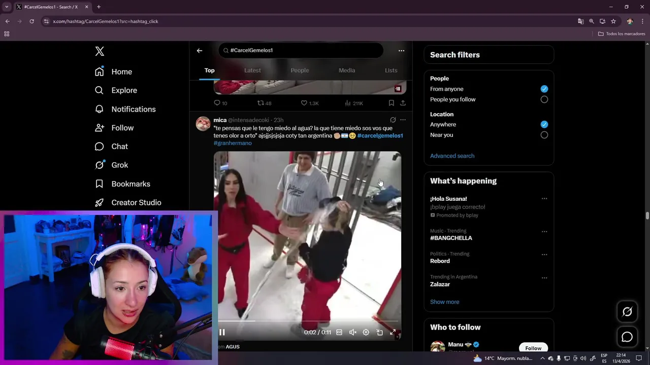The image size is (650, 365).
Task: Click Show more under trends
Action: tap(444, 302)
